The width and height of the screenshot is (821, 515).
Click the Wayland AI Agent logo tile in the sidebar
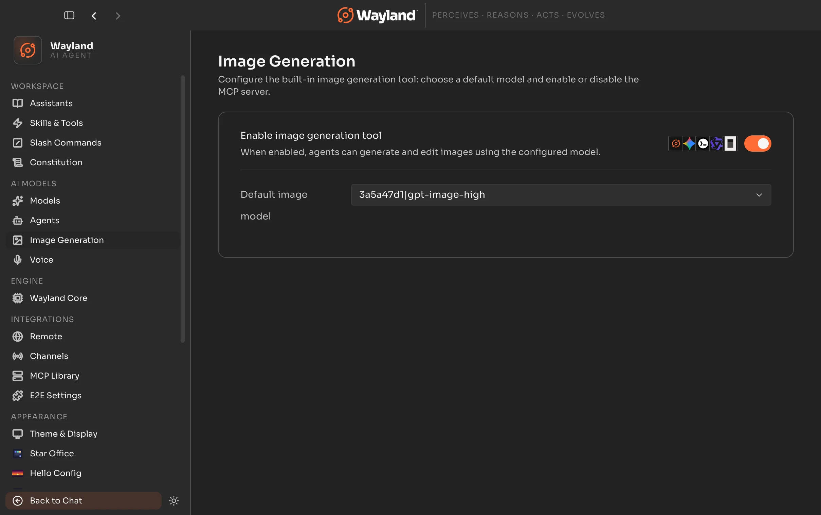coord(28,50)
